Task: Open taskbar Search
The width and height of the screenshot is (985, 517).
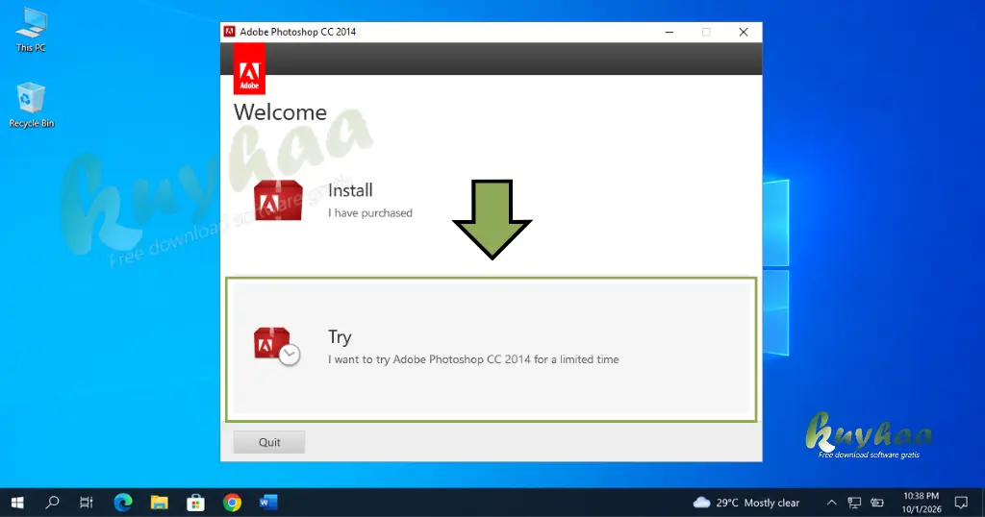Action: pyautogui.click(x=53, y=503)
